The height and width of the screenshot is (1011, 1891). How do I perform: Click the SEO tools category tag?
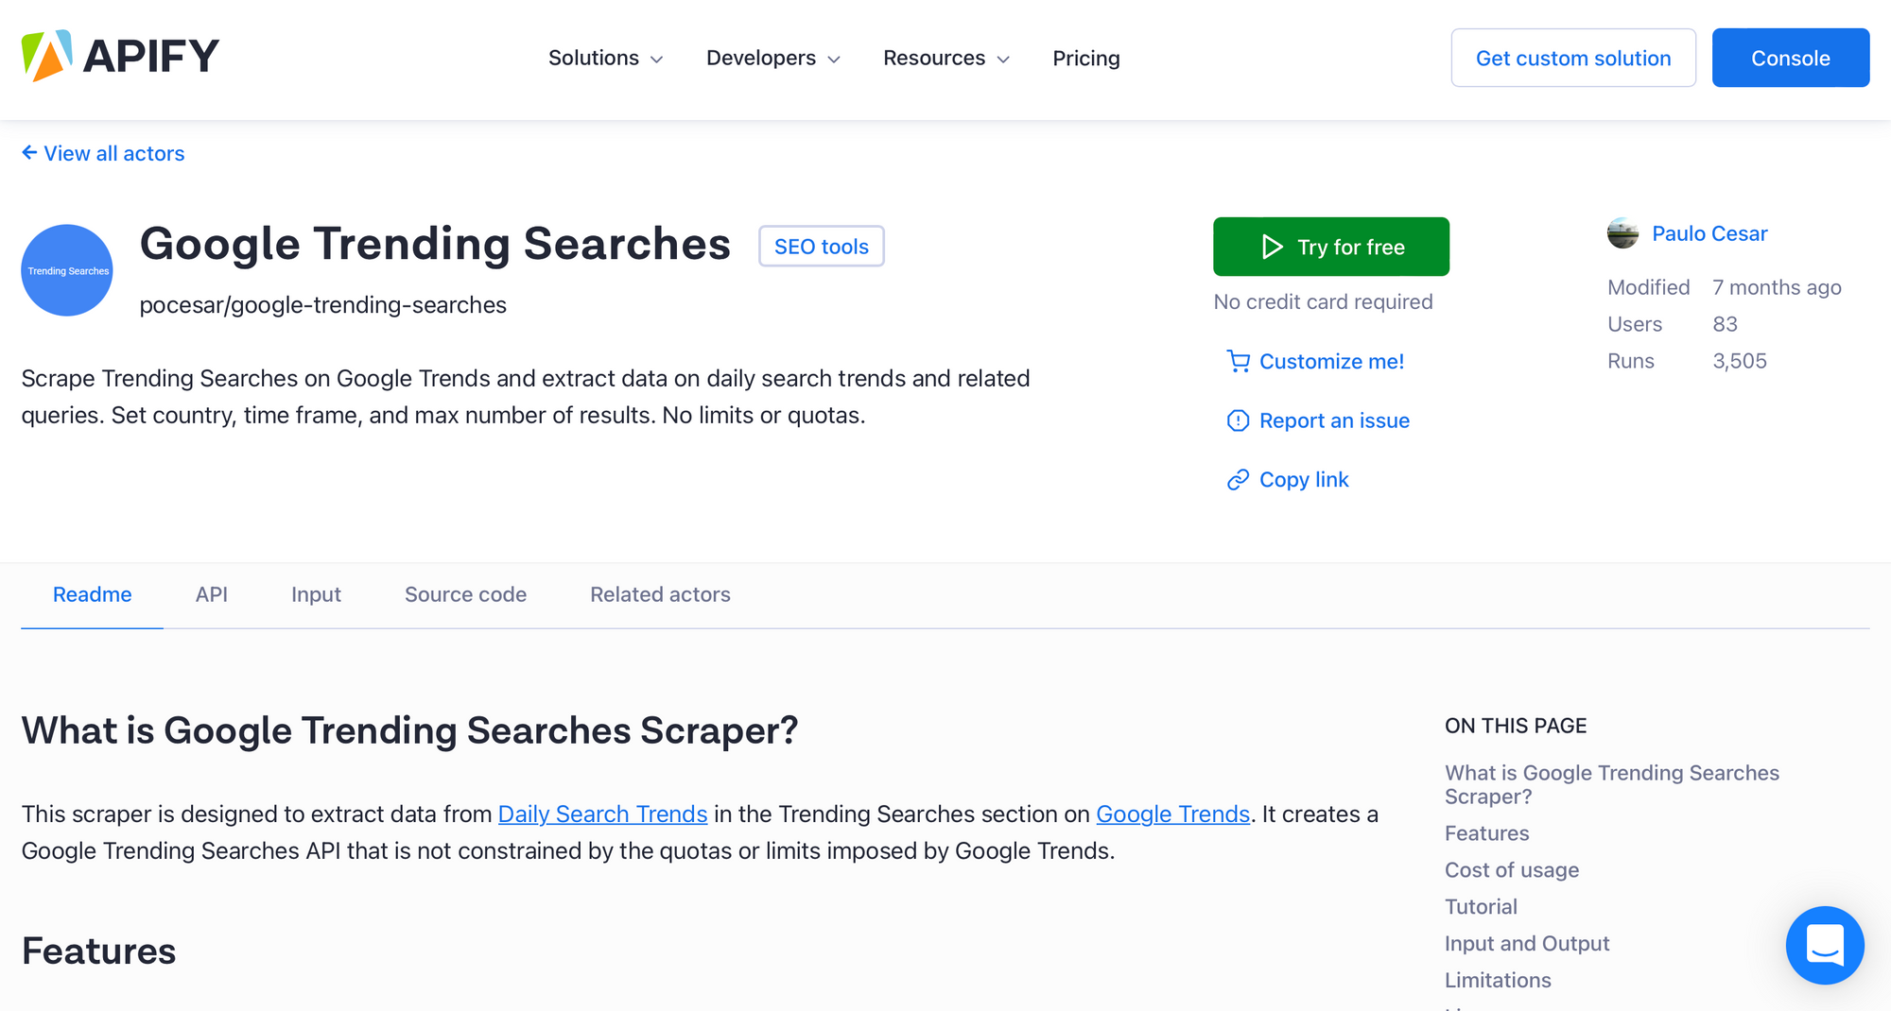(822, 247)
